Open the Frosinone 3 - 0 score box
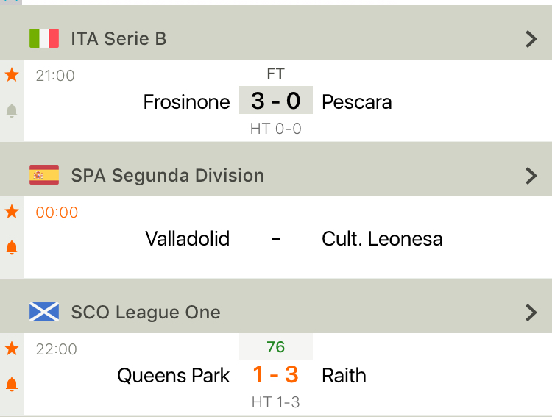The height and width of the screenshot is (417, 552). coord(276,101)
